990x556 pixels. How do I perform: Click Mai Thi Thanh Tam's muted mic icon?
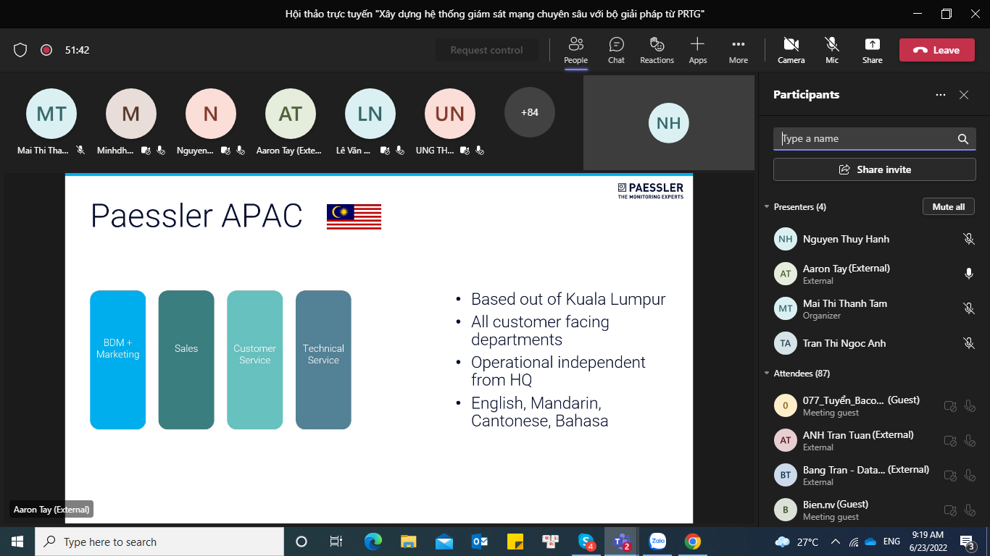(x=969, y=308)
